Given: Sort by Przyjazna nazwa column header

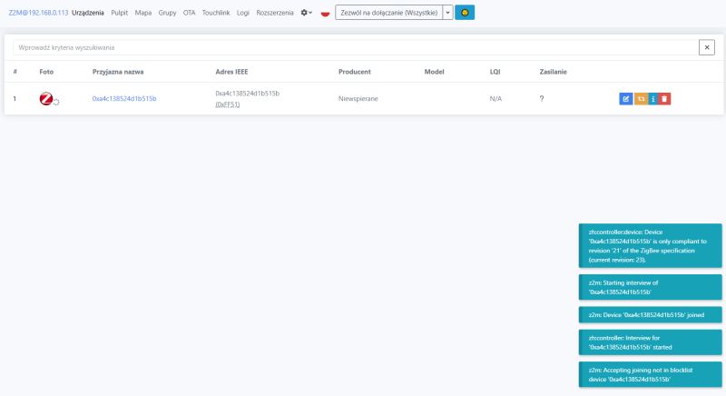Looking at the screenshot, I should 118,72.
